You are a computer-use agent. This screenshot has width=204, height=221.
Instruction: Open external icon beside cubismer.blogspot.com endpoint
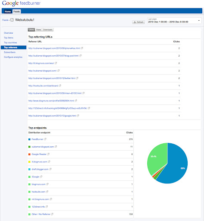click(56, 147)
